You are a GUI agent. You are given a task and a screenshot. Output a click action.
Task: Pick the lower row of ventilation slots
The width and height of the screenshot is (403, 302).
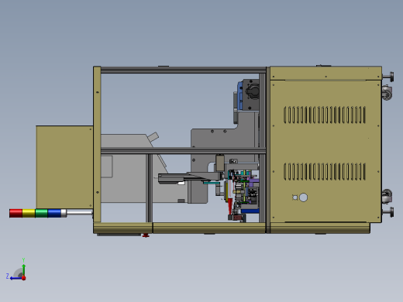[325, 172]
